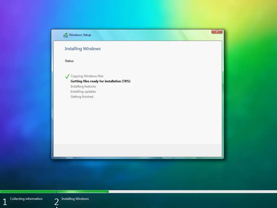Click the 'Windows Setup' title text
The width and height of the screenshot is (277, 208).
80,35
